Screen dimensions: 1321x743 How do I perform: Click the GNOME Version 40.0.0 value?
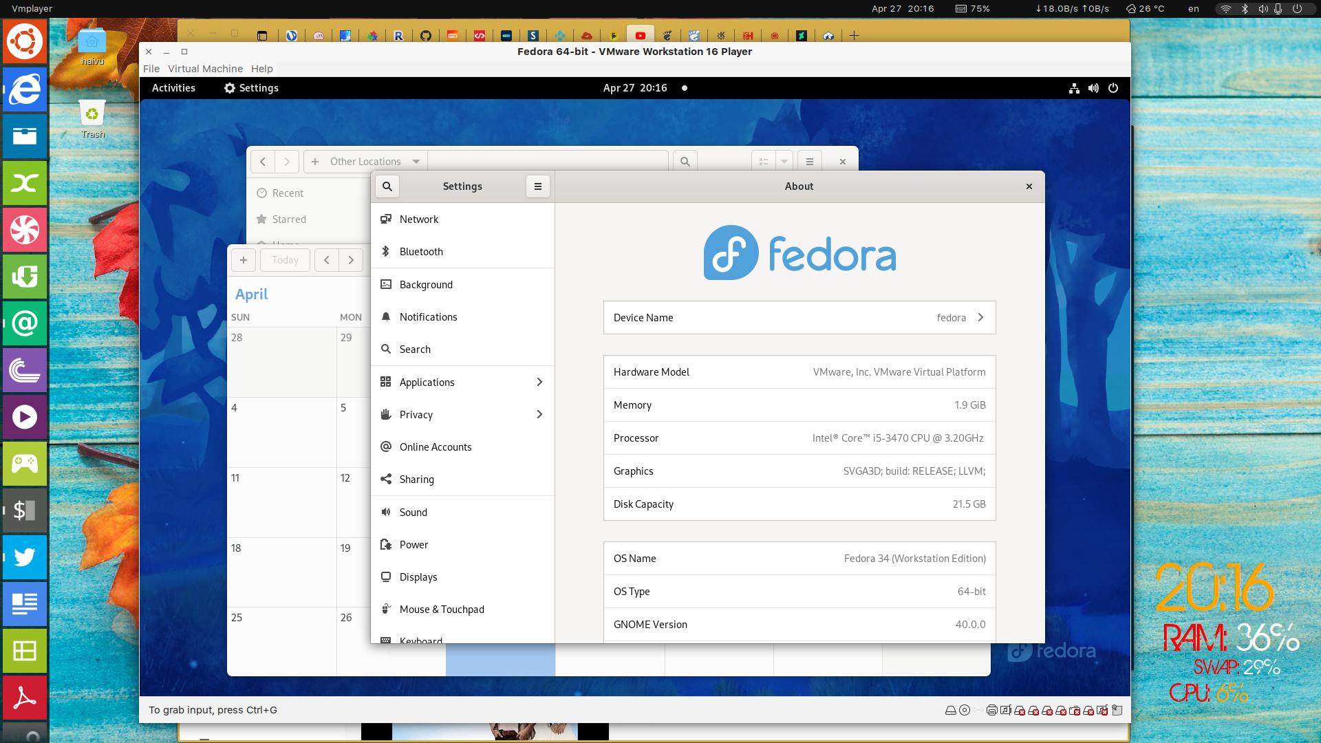point(970,625)
